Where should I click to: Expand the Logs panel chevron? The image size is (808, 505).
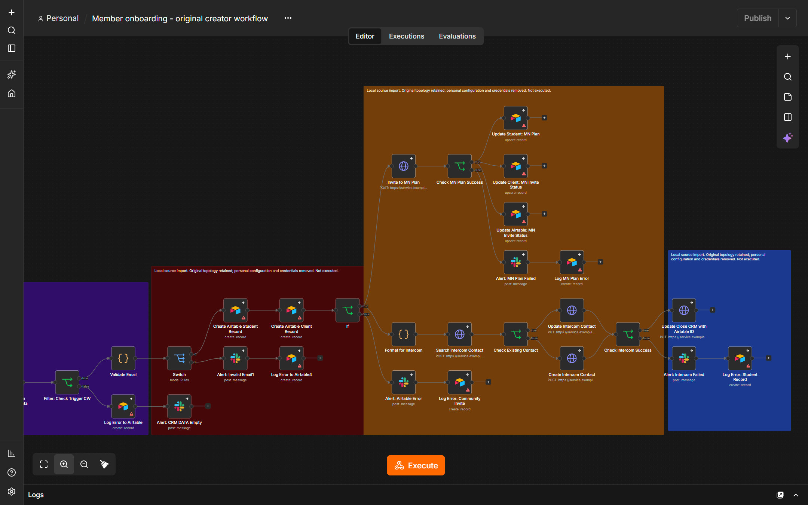click(796, 495)
